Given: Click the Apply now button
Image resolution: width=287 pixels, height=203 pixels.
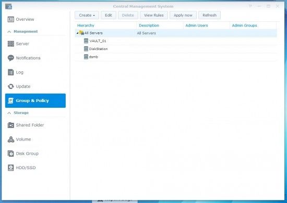Looking at the screenshot, I should [x=183, y=15].
